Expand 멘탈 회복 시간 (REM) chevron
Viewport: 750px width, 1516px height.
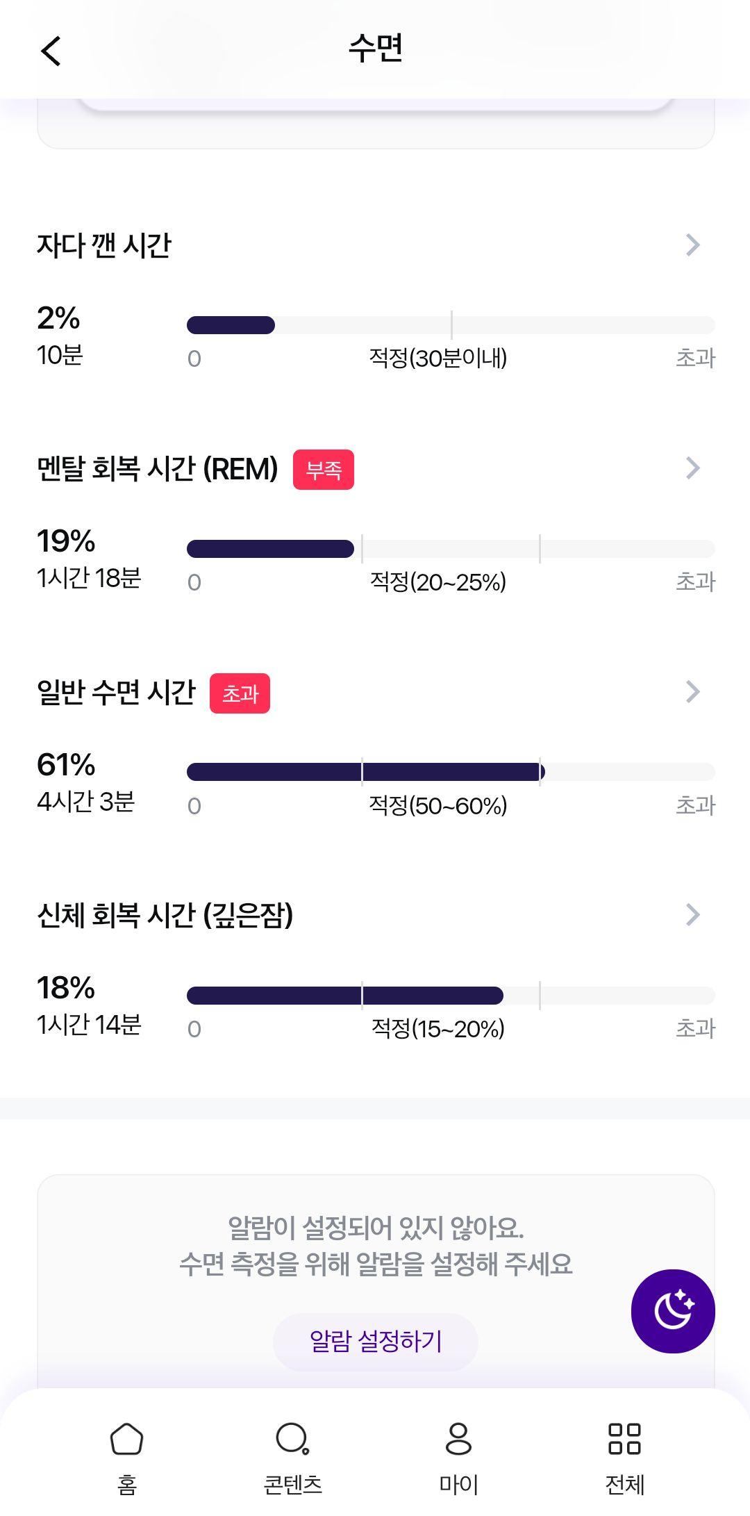(692, 468)
